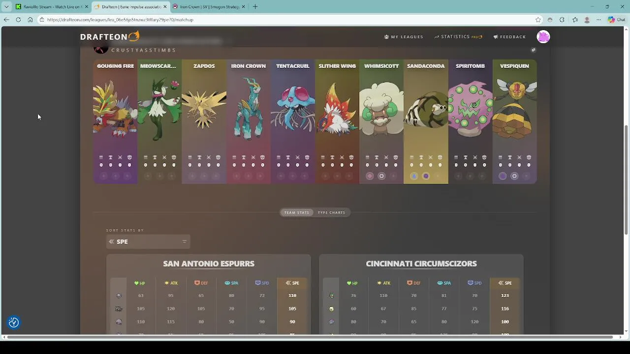Sort Circumscizors table by SPD column
This screenshot has width=630, height=354.
click(x=474, y=283)
